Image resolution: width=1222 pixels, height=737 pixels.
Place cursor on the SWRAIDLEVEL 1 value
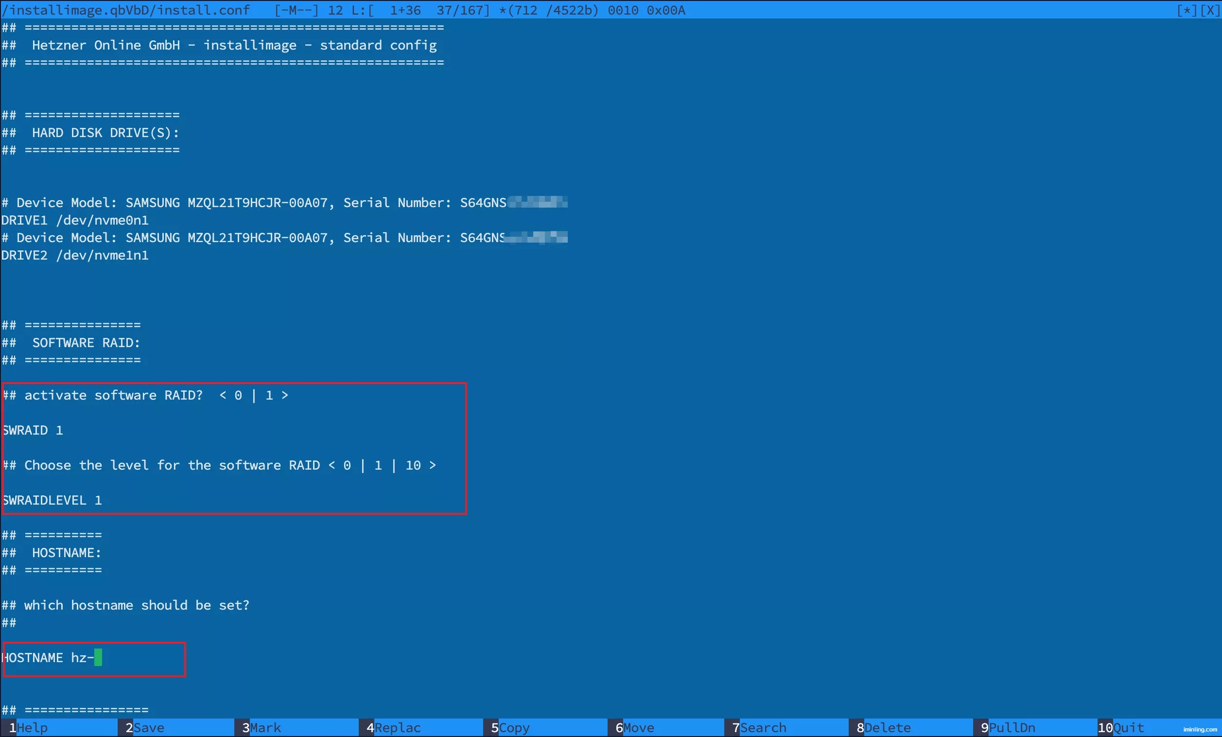(98, 500)
